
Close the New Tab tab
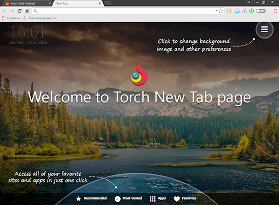(99, 3)
